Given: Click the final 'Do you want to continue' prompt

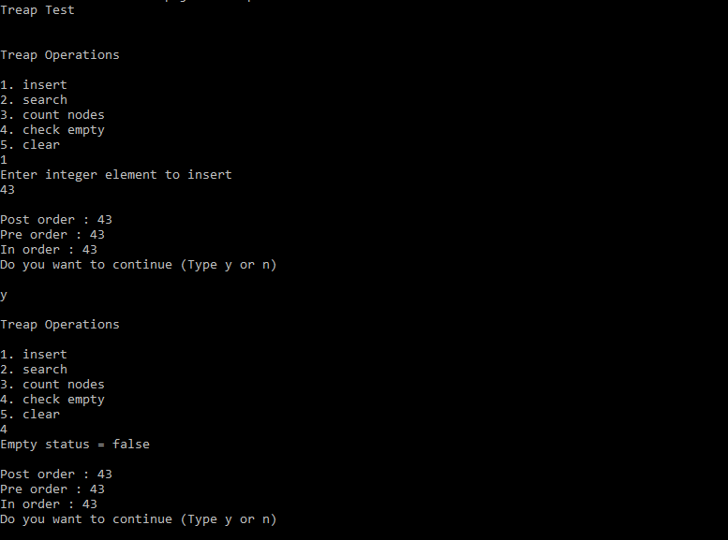Looking at the screenshot, I should [139, 519].
